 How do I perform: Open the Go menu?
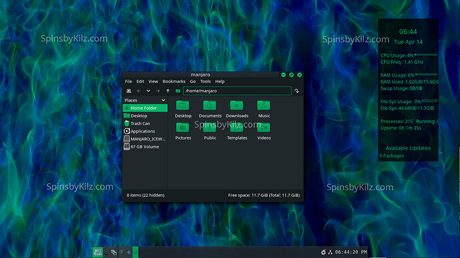pos(193,81)
